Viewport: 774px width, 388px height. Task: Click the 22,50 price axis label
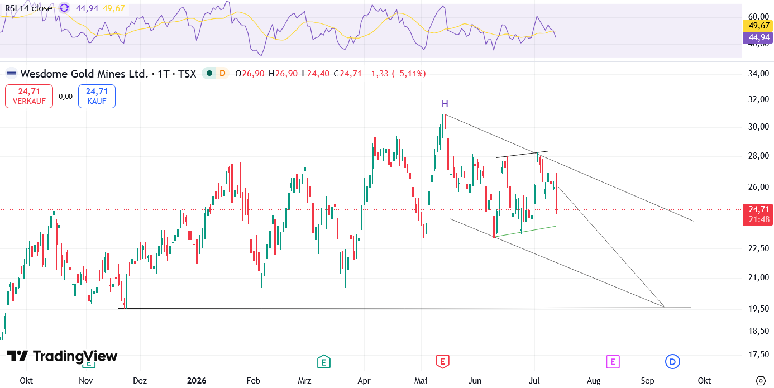click(759, 248)
